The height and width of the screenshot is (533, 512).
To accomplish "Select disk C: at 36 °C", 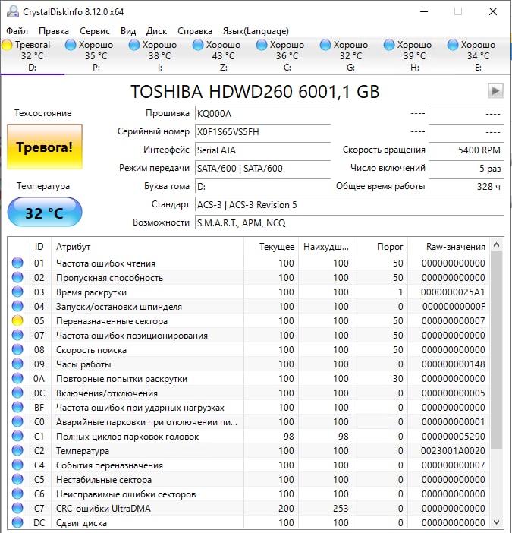I will 287,55.
